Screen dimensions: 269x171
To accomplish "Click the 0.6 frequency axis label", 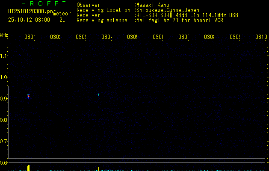I will [3, 162].
